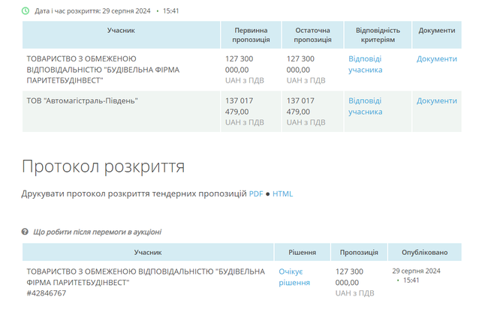Click the 'Опубліковано' column header

coord(424,253)
